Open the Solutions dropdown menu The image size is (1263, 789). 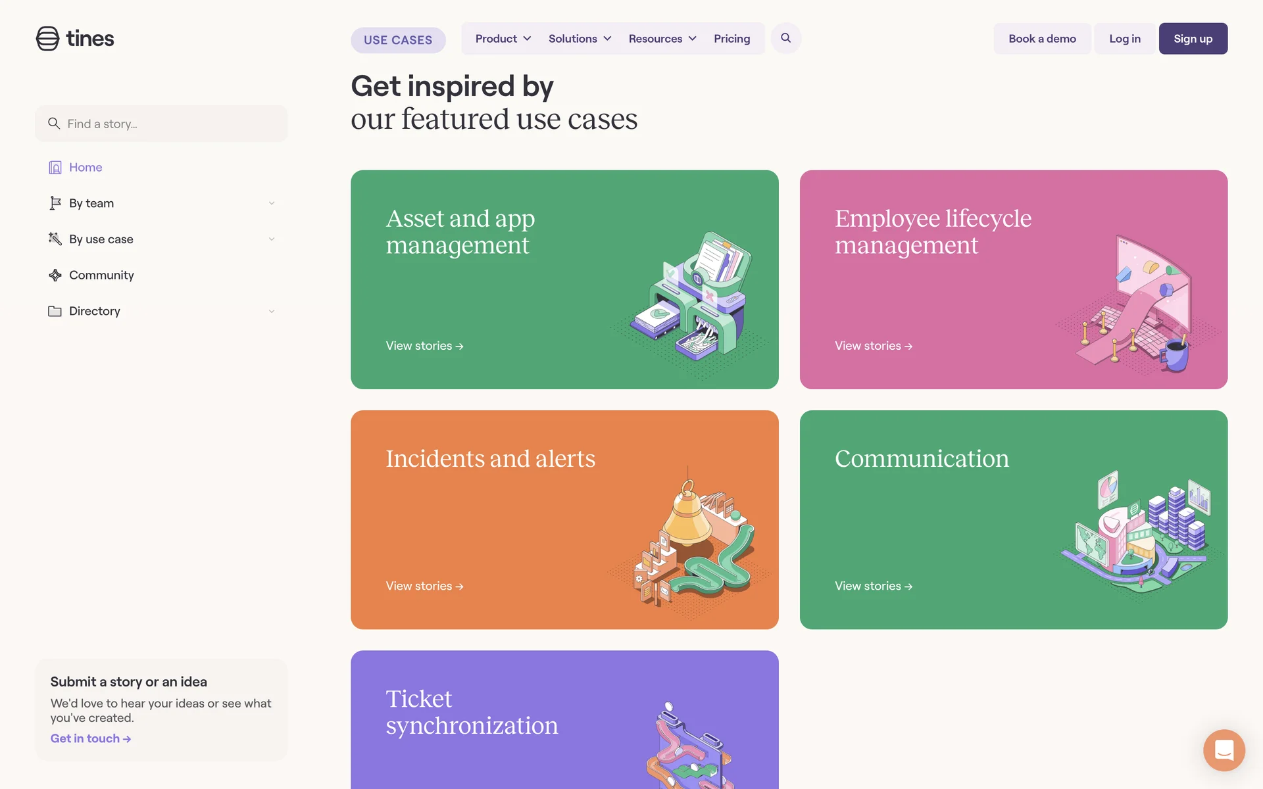pos(580,39)
